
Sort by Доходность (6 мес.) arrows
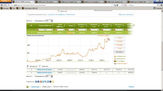[x=111, y=26]
